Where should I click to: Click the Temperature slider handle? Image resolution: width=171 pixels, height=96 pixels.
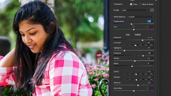[131, 24]
